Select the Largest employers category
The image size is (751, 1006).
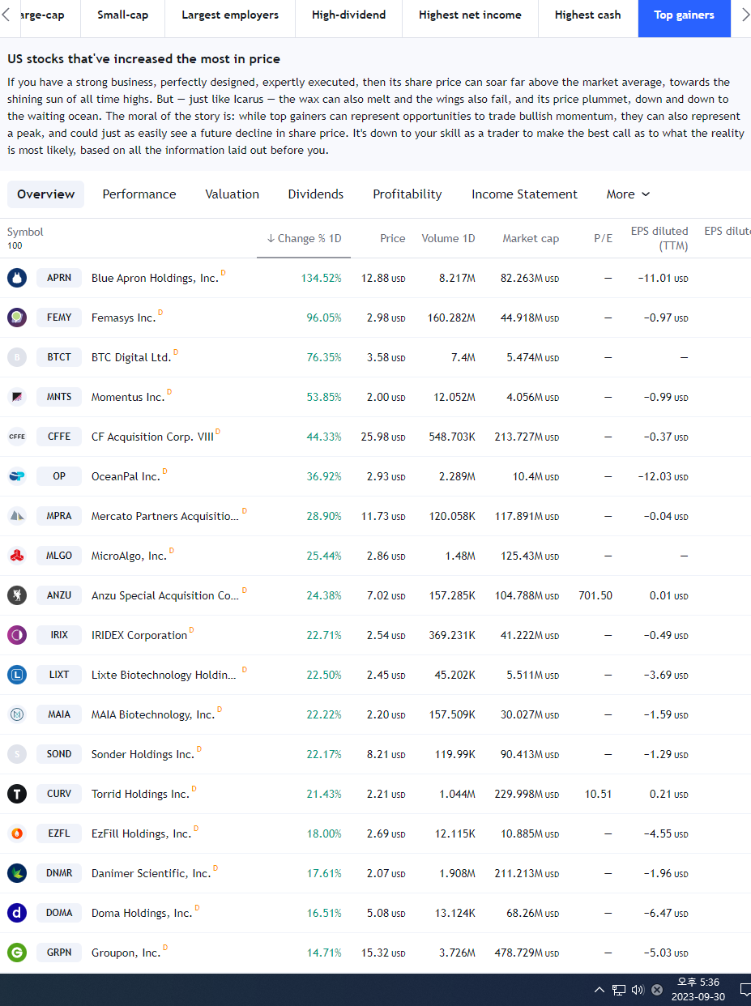pyautogui.click(x=230, y=15)
